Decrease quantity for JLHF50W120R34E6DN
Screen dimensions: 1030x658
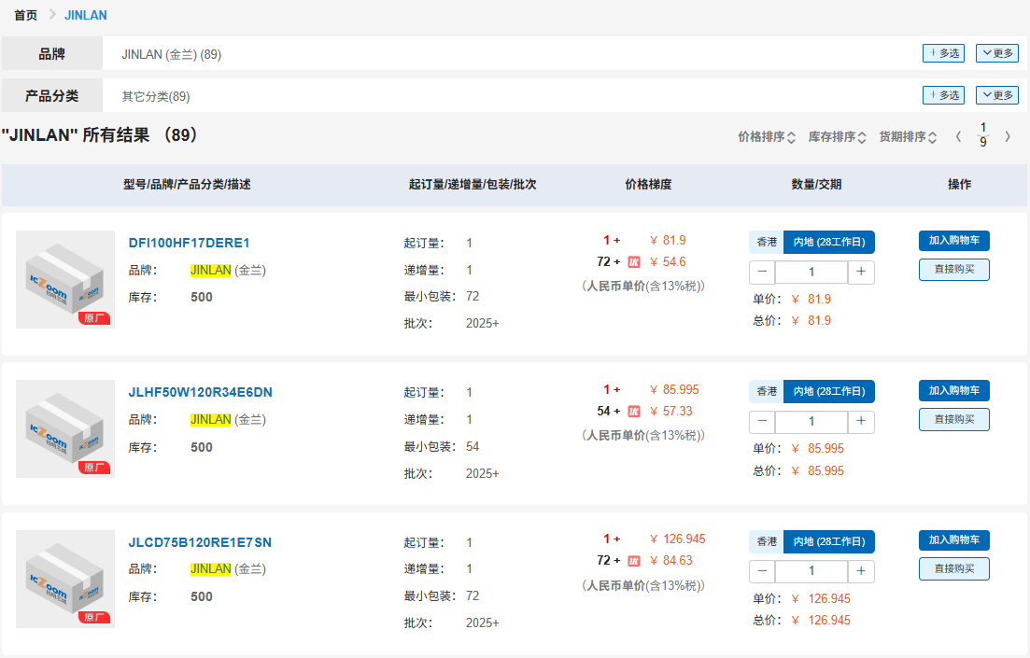(x=762, y=422)
